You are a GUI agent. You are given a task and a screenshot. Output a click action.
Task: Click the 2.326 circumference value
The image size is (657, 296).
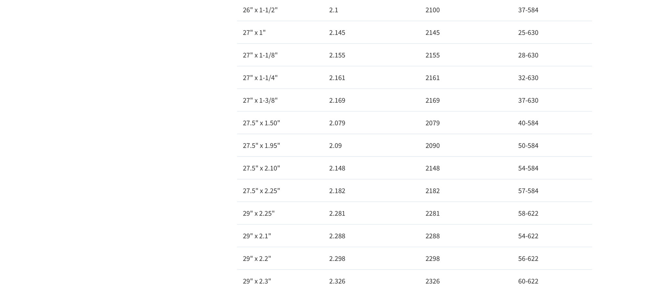coord(337,282)
